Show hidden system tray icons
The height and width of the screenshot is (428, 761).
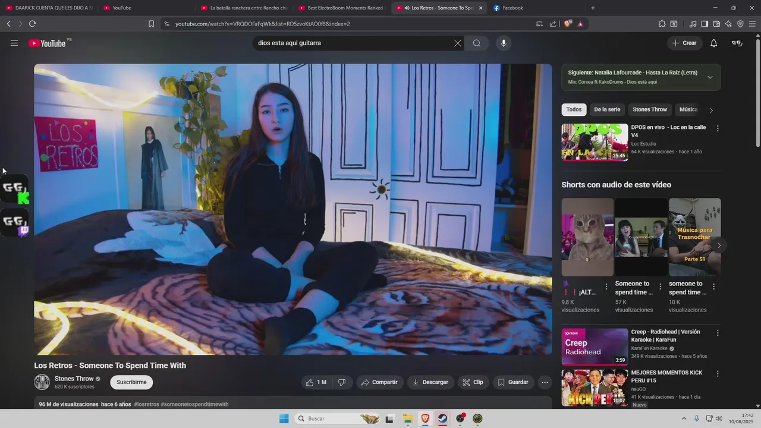(684, 418)
